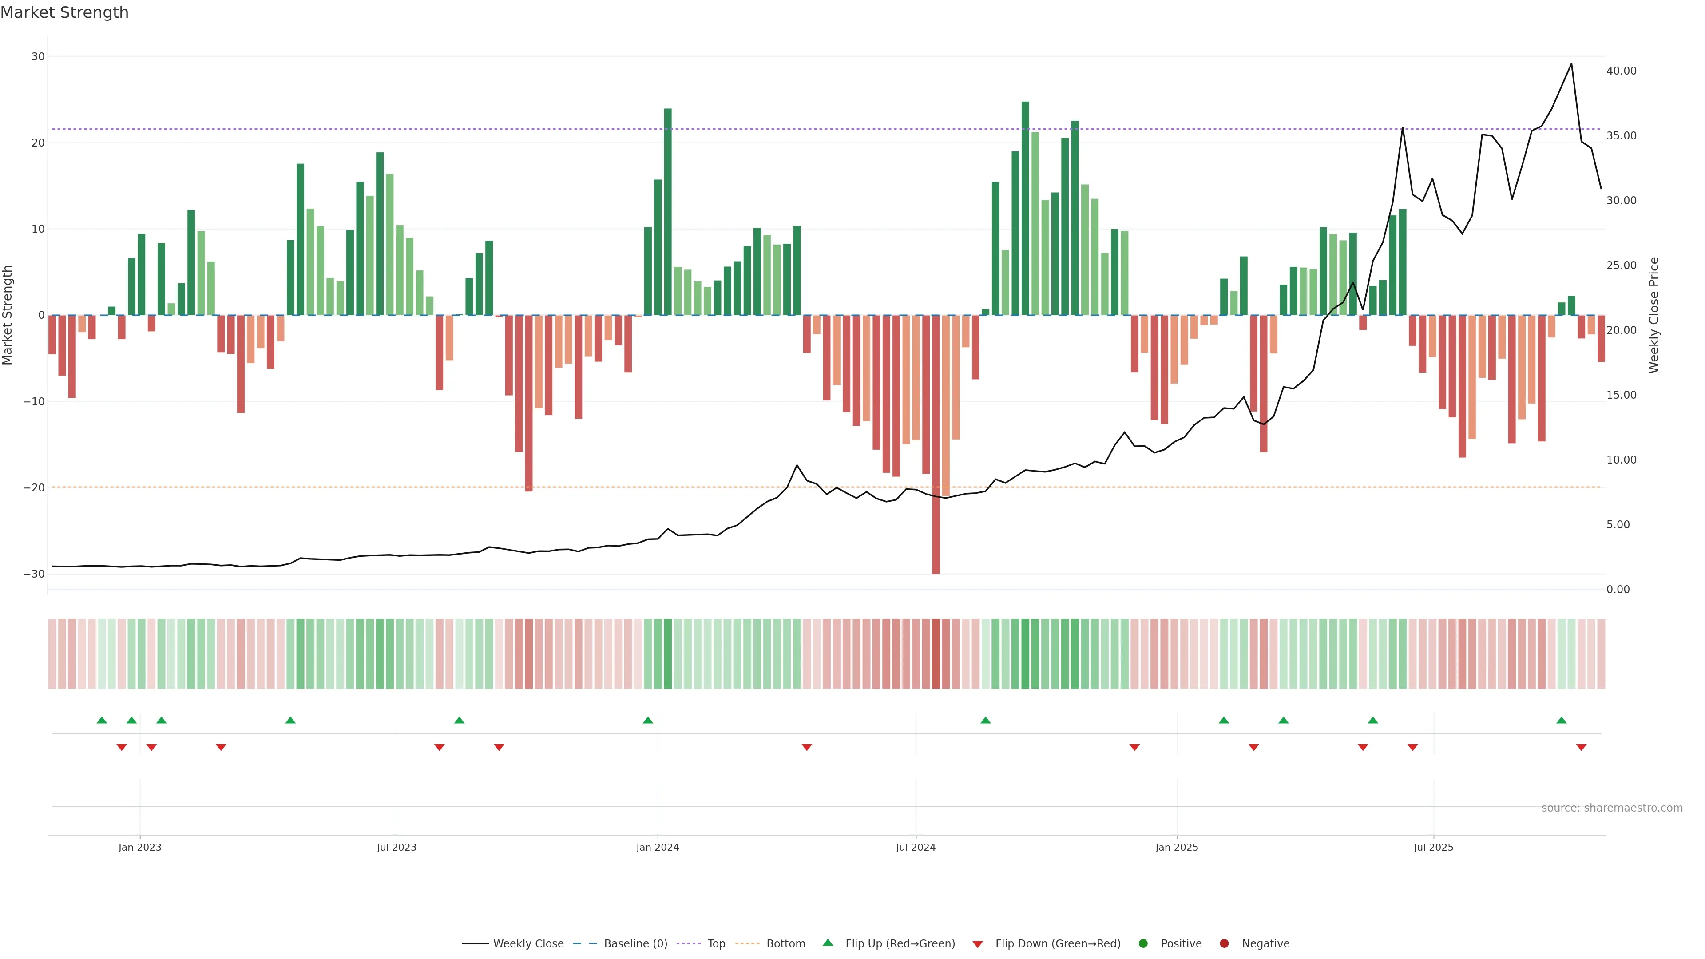The image size is (1705, 959).
Task: Click the last red flip-down triangle marker
Action: (x=1581, y=747)
